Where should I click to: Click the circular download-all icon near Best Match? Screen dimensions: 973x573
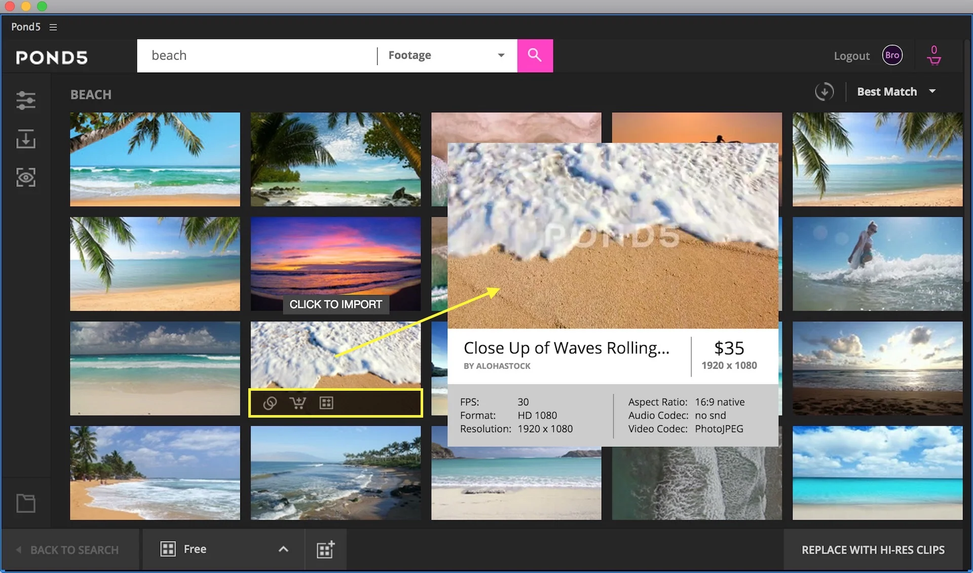[824, 92]
